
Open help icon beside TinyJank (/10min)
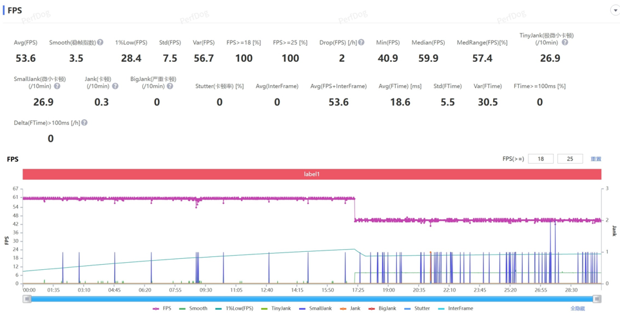click(565, 43)
